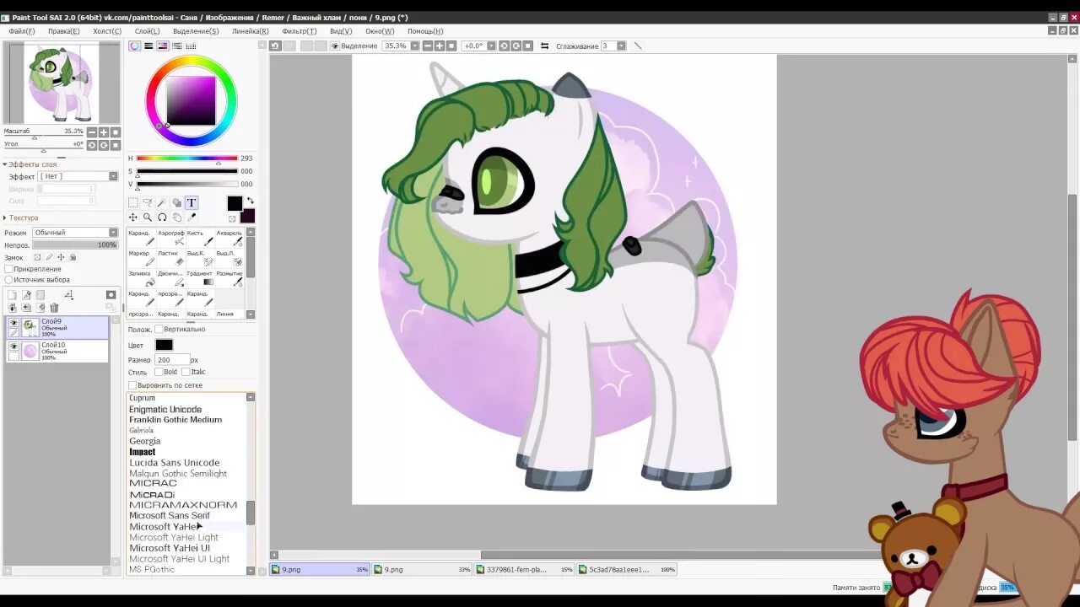
Task: Choose the Кисть brush tool
Action: click(200, 238)
